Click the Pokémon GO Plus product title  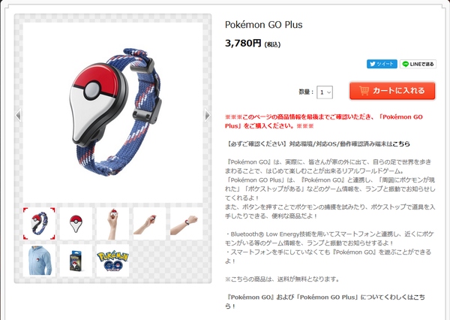tap(263, 25)
